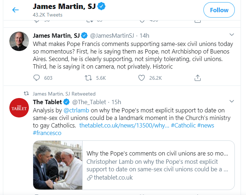
Task: Expand options chevron on The Tablet's tweet
Action: pos(232,101)
